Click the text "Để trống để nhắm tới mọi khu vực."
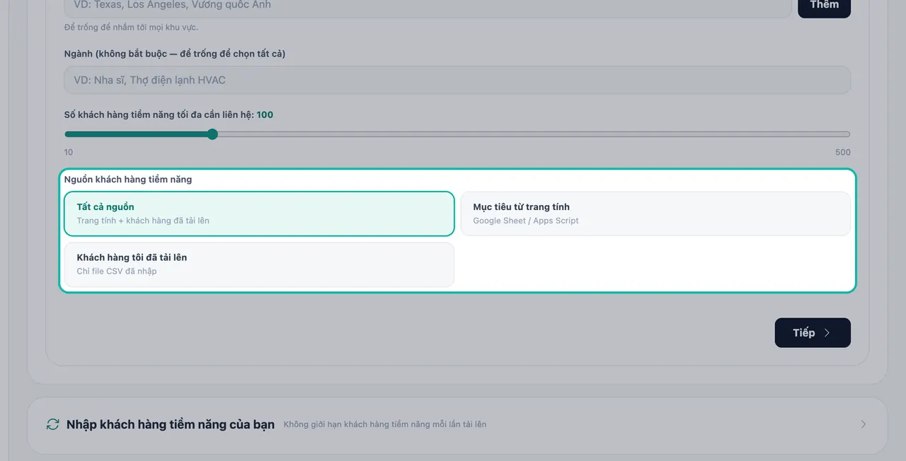Viewport: 906px width, 461px height. pyautogui.click(x=131, y=28)
